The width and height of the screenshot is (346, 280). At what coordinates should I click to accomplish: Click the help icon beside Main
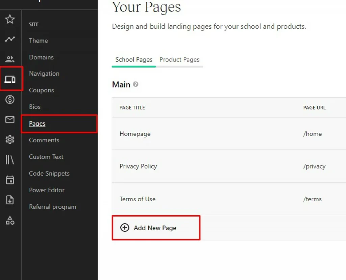click(135, 84)
